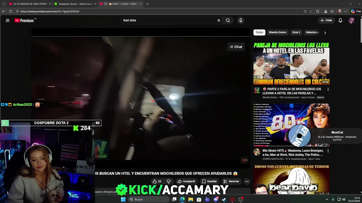The height and width of the screenshot is (203, 362).
Task: Open options for 80s Music HITS video
Action: 328,151
